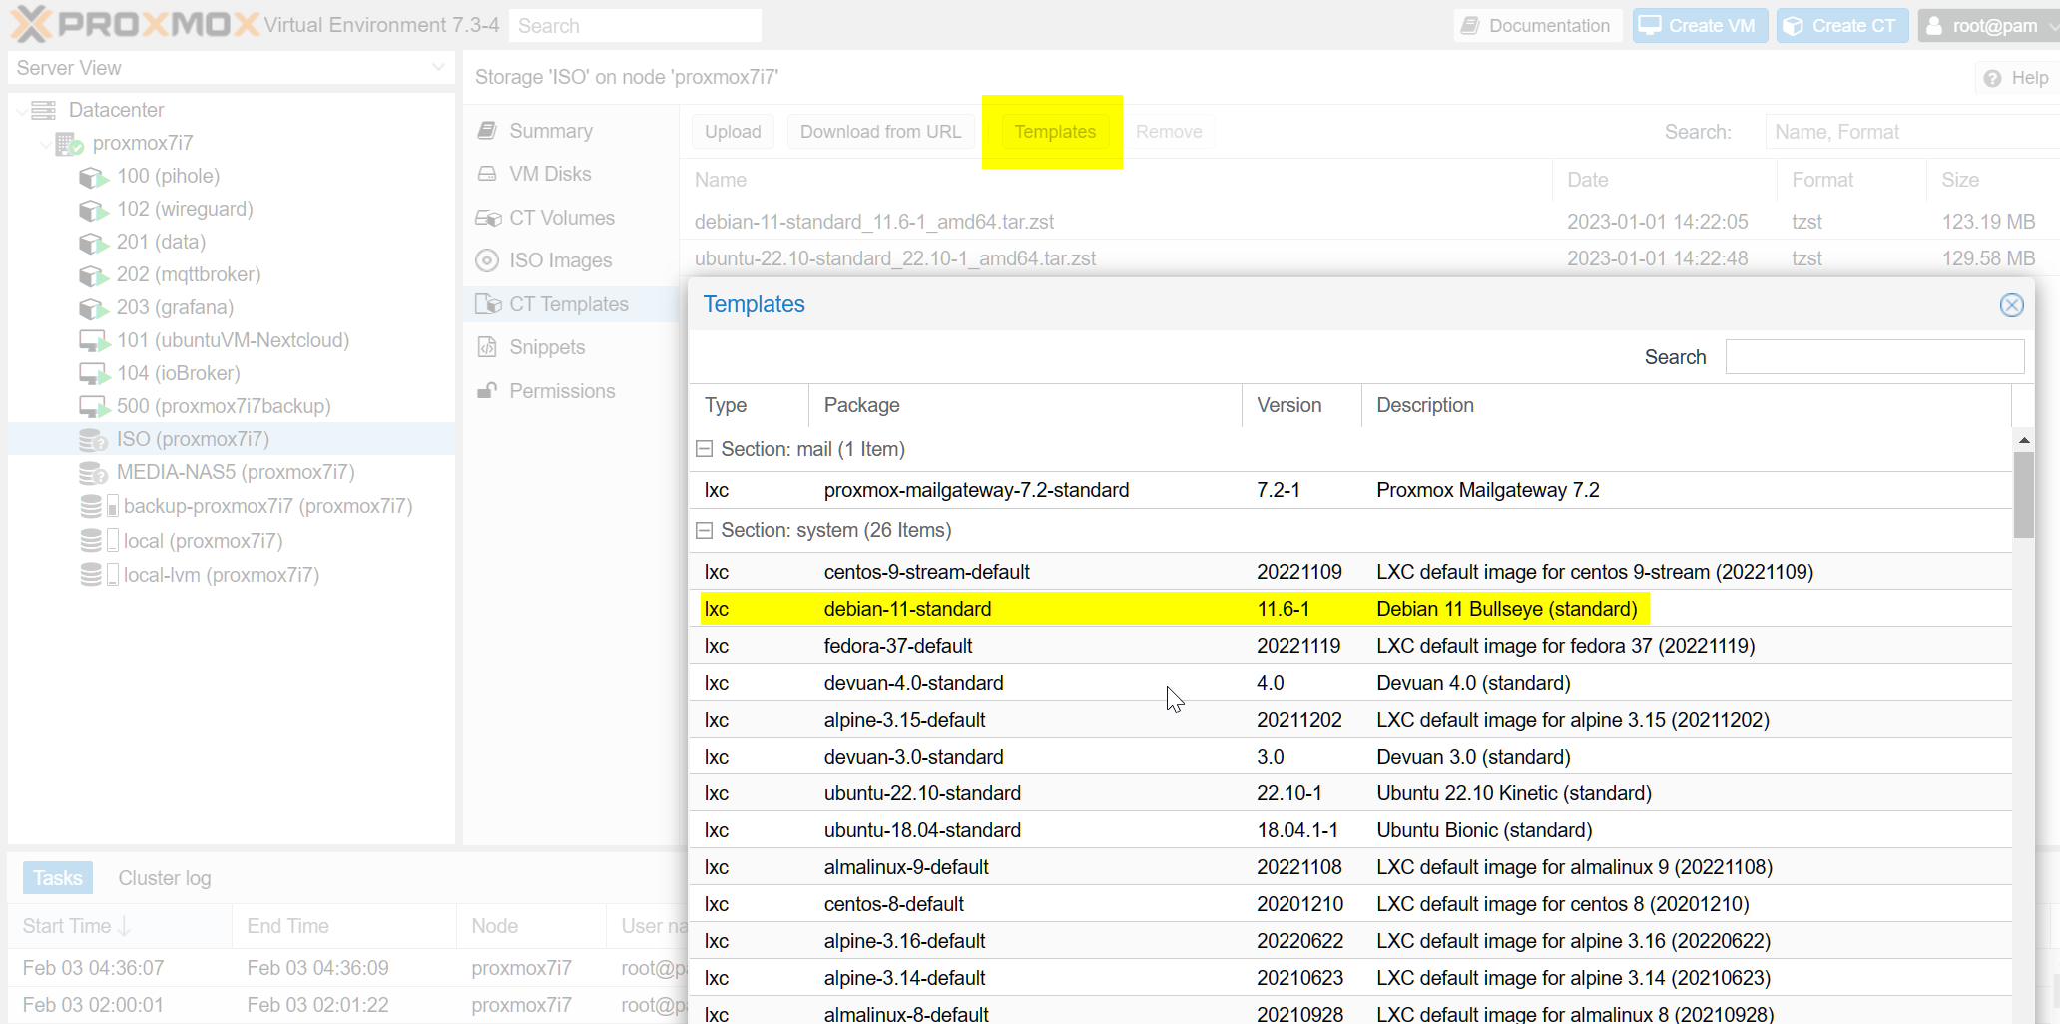2060x1024 pixels.
Task: Select the fedora-37-default template row
Action: 1349,646
